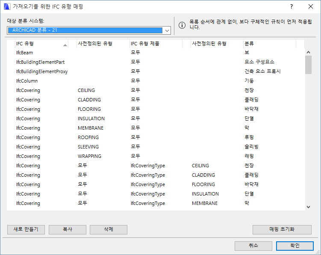
Task: Close the IFC 유형 매핑 dialog
Action: (x=311, y=6)
